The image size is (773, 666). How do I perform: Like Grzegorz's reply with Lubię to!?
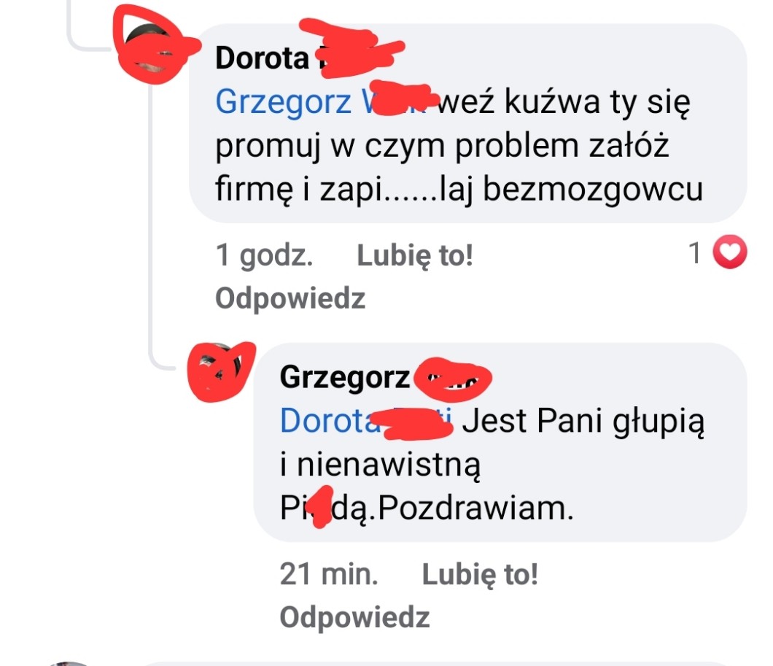click(x=480, y=574)
